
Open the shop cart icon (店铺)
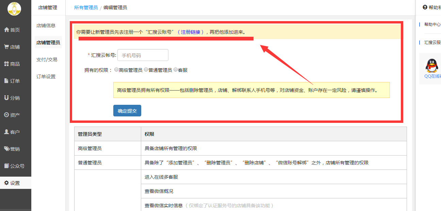pyautogui.click(x=6, y=47)
